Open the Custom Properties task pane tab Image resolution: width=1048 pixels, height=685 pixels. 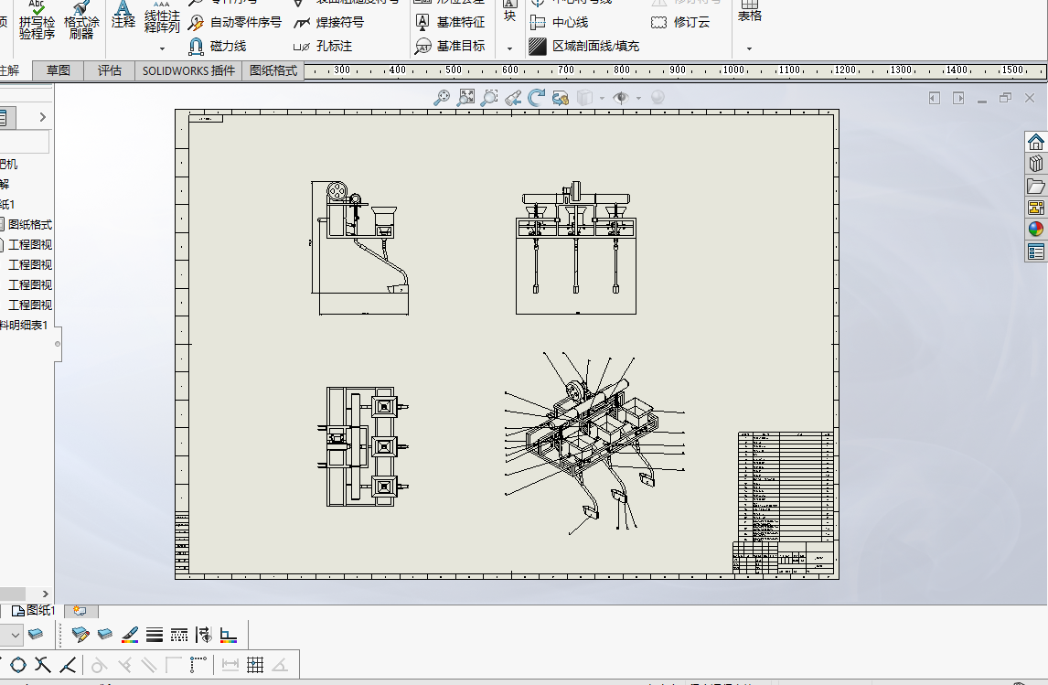(x=1036, y=252)
